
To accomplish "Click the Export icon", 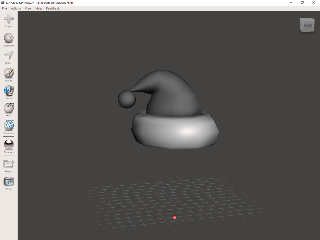I will 8,164.
